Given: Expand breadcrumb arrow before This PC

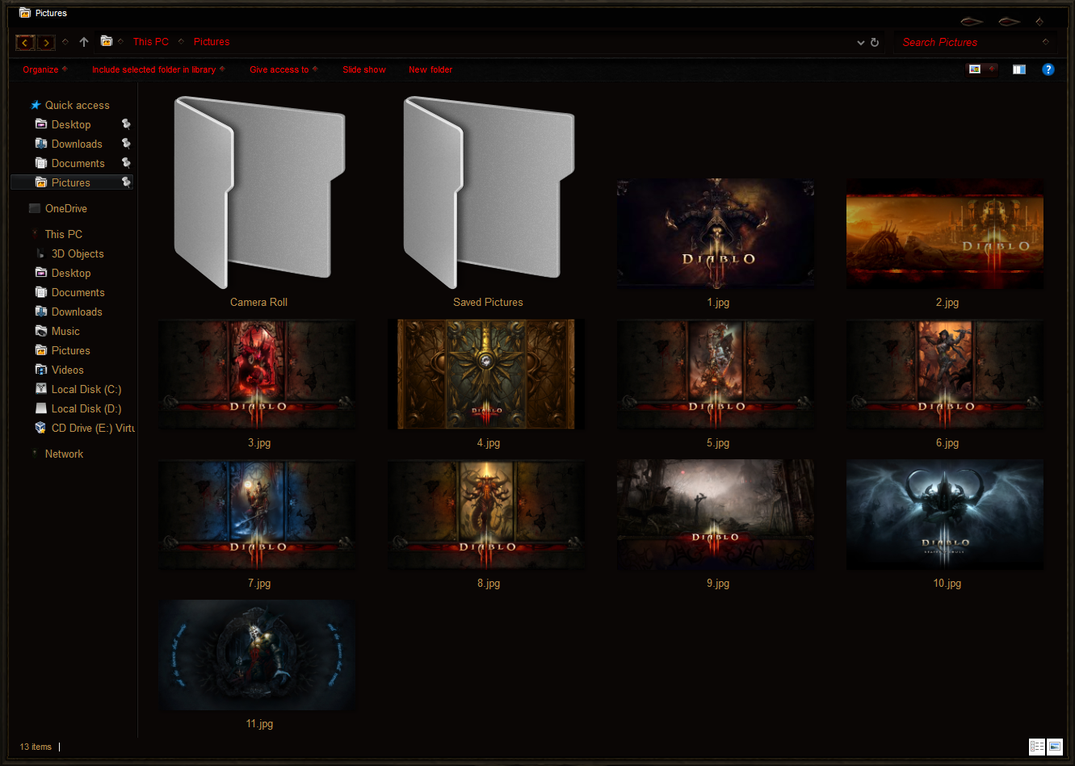Looking at the screenshot, I should click(x=121, y=41).
